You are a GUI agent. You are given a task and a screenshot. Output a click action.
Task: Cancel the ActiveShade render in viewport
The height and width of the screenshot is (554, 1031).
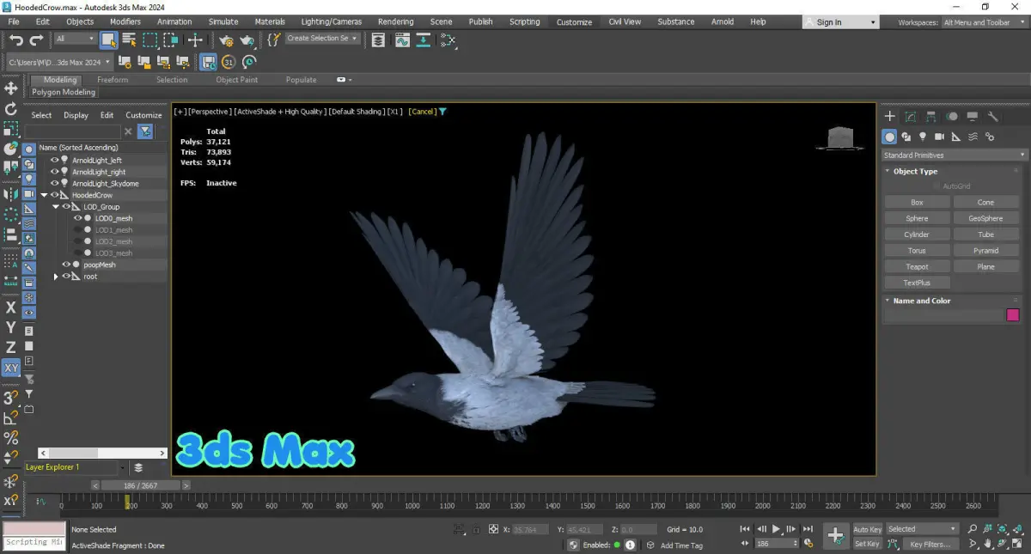(422, 112)
